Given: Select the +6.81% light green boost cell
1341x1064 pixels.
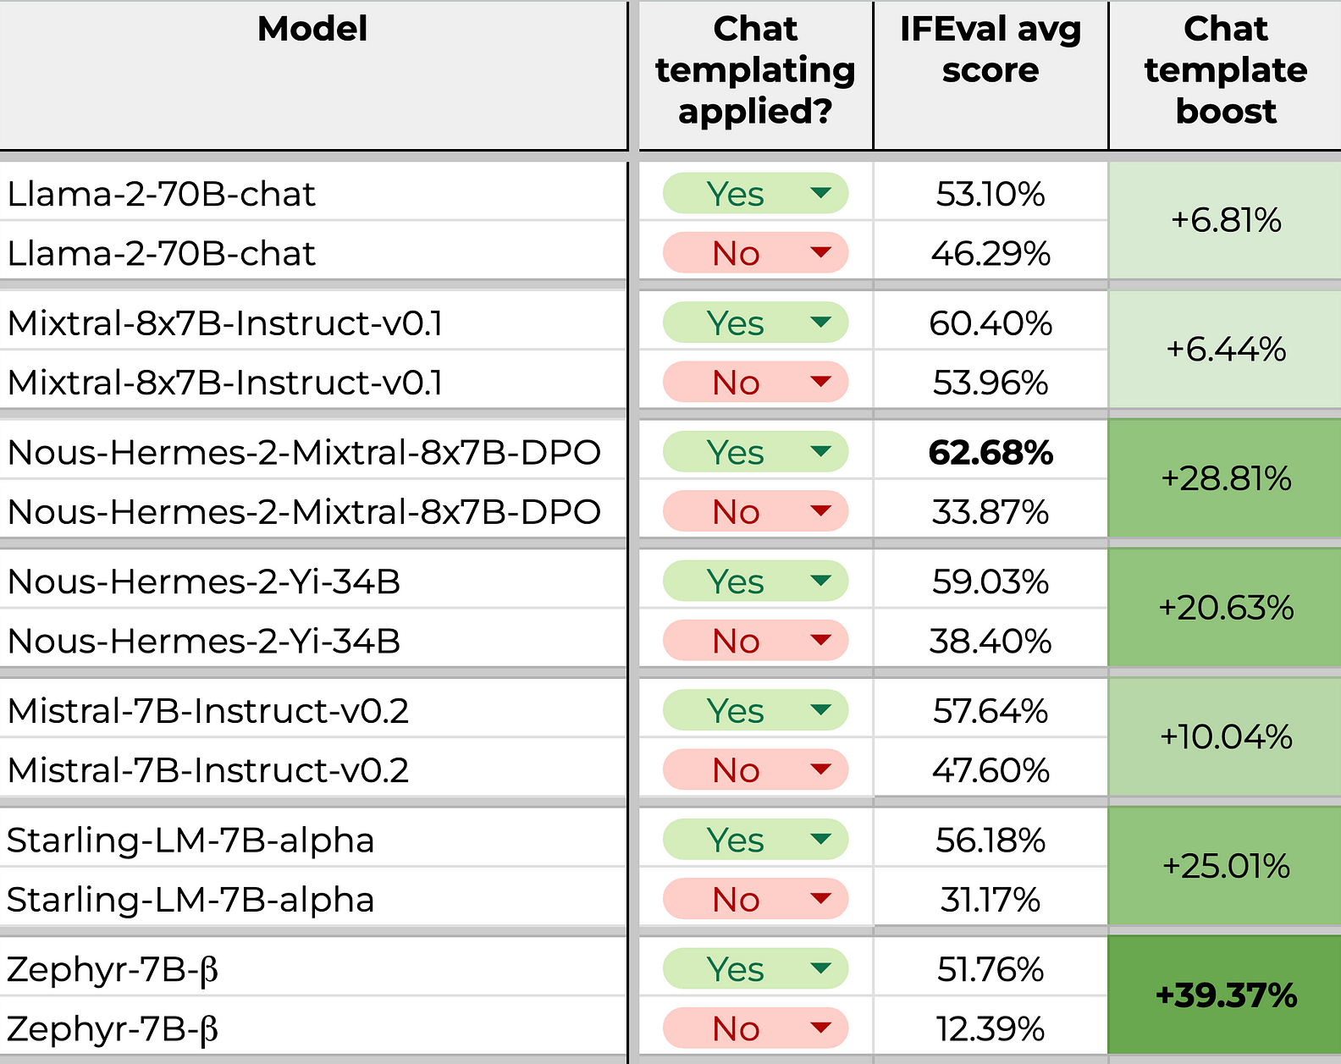Looking at the screenshot, I should point(1225,220).
